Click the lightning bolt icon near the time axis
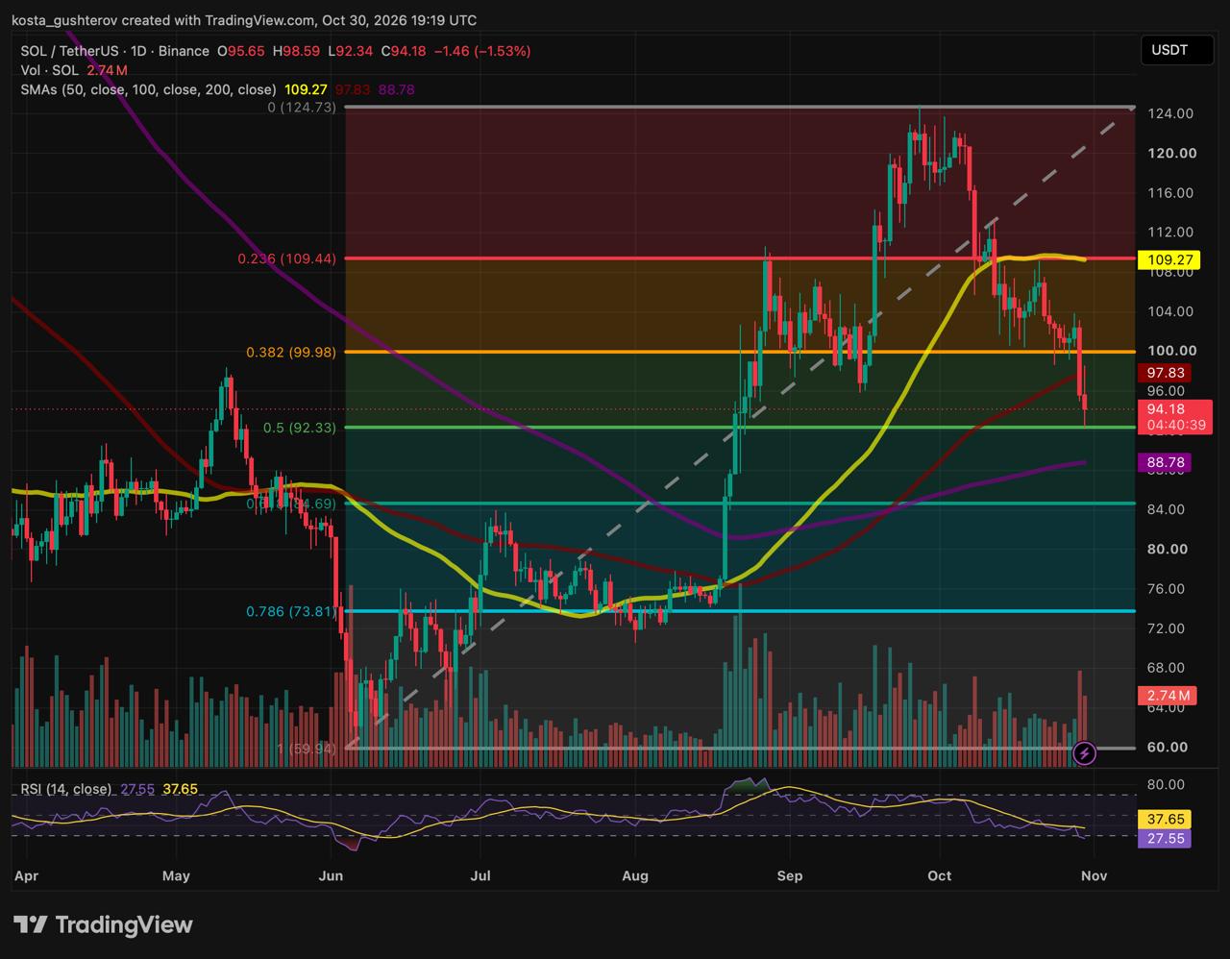Screen dimensions: 1230x959 [1084, 753]
